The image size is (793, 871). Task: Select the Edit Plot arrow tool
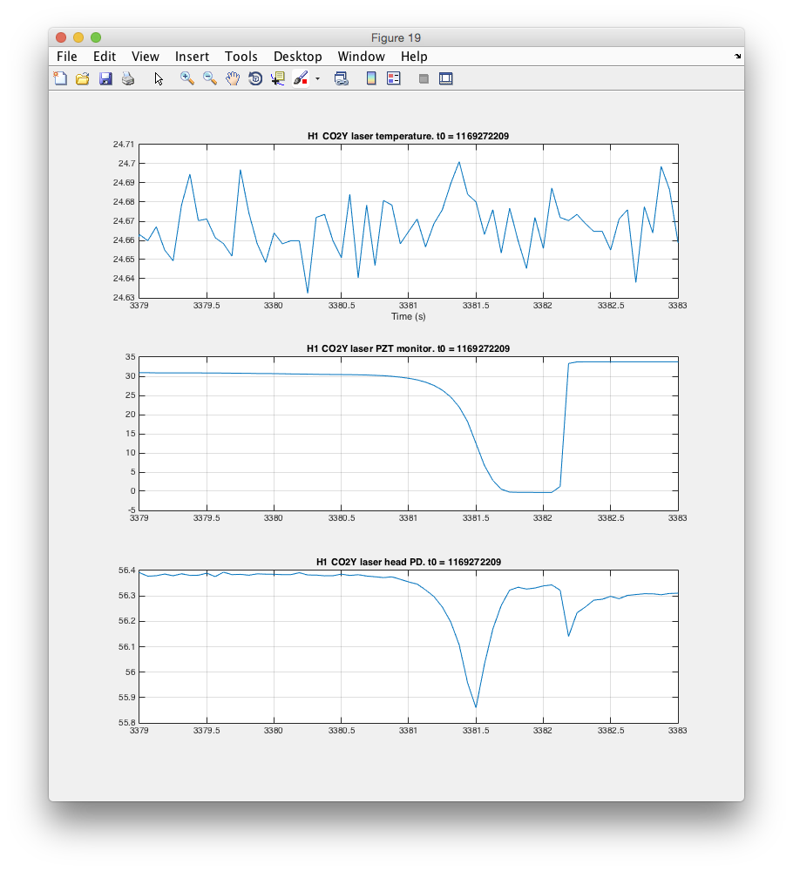159,79
